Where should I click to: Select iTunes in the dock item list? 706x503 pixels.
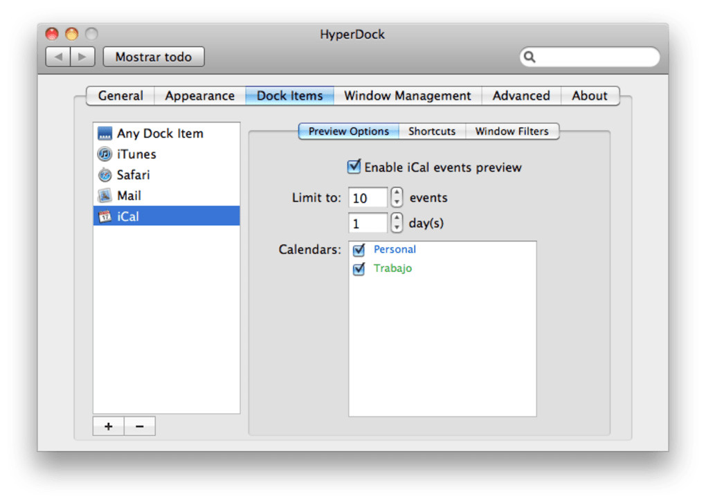pyautogui.click(x=166, y=154)
